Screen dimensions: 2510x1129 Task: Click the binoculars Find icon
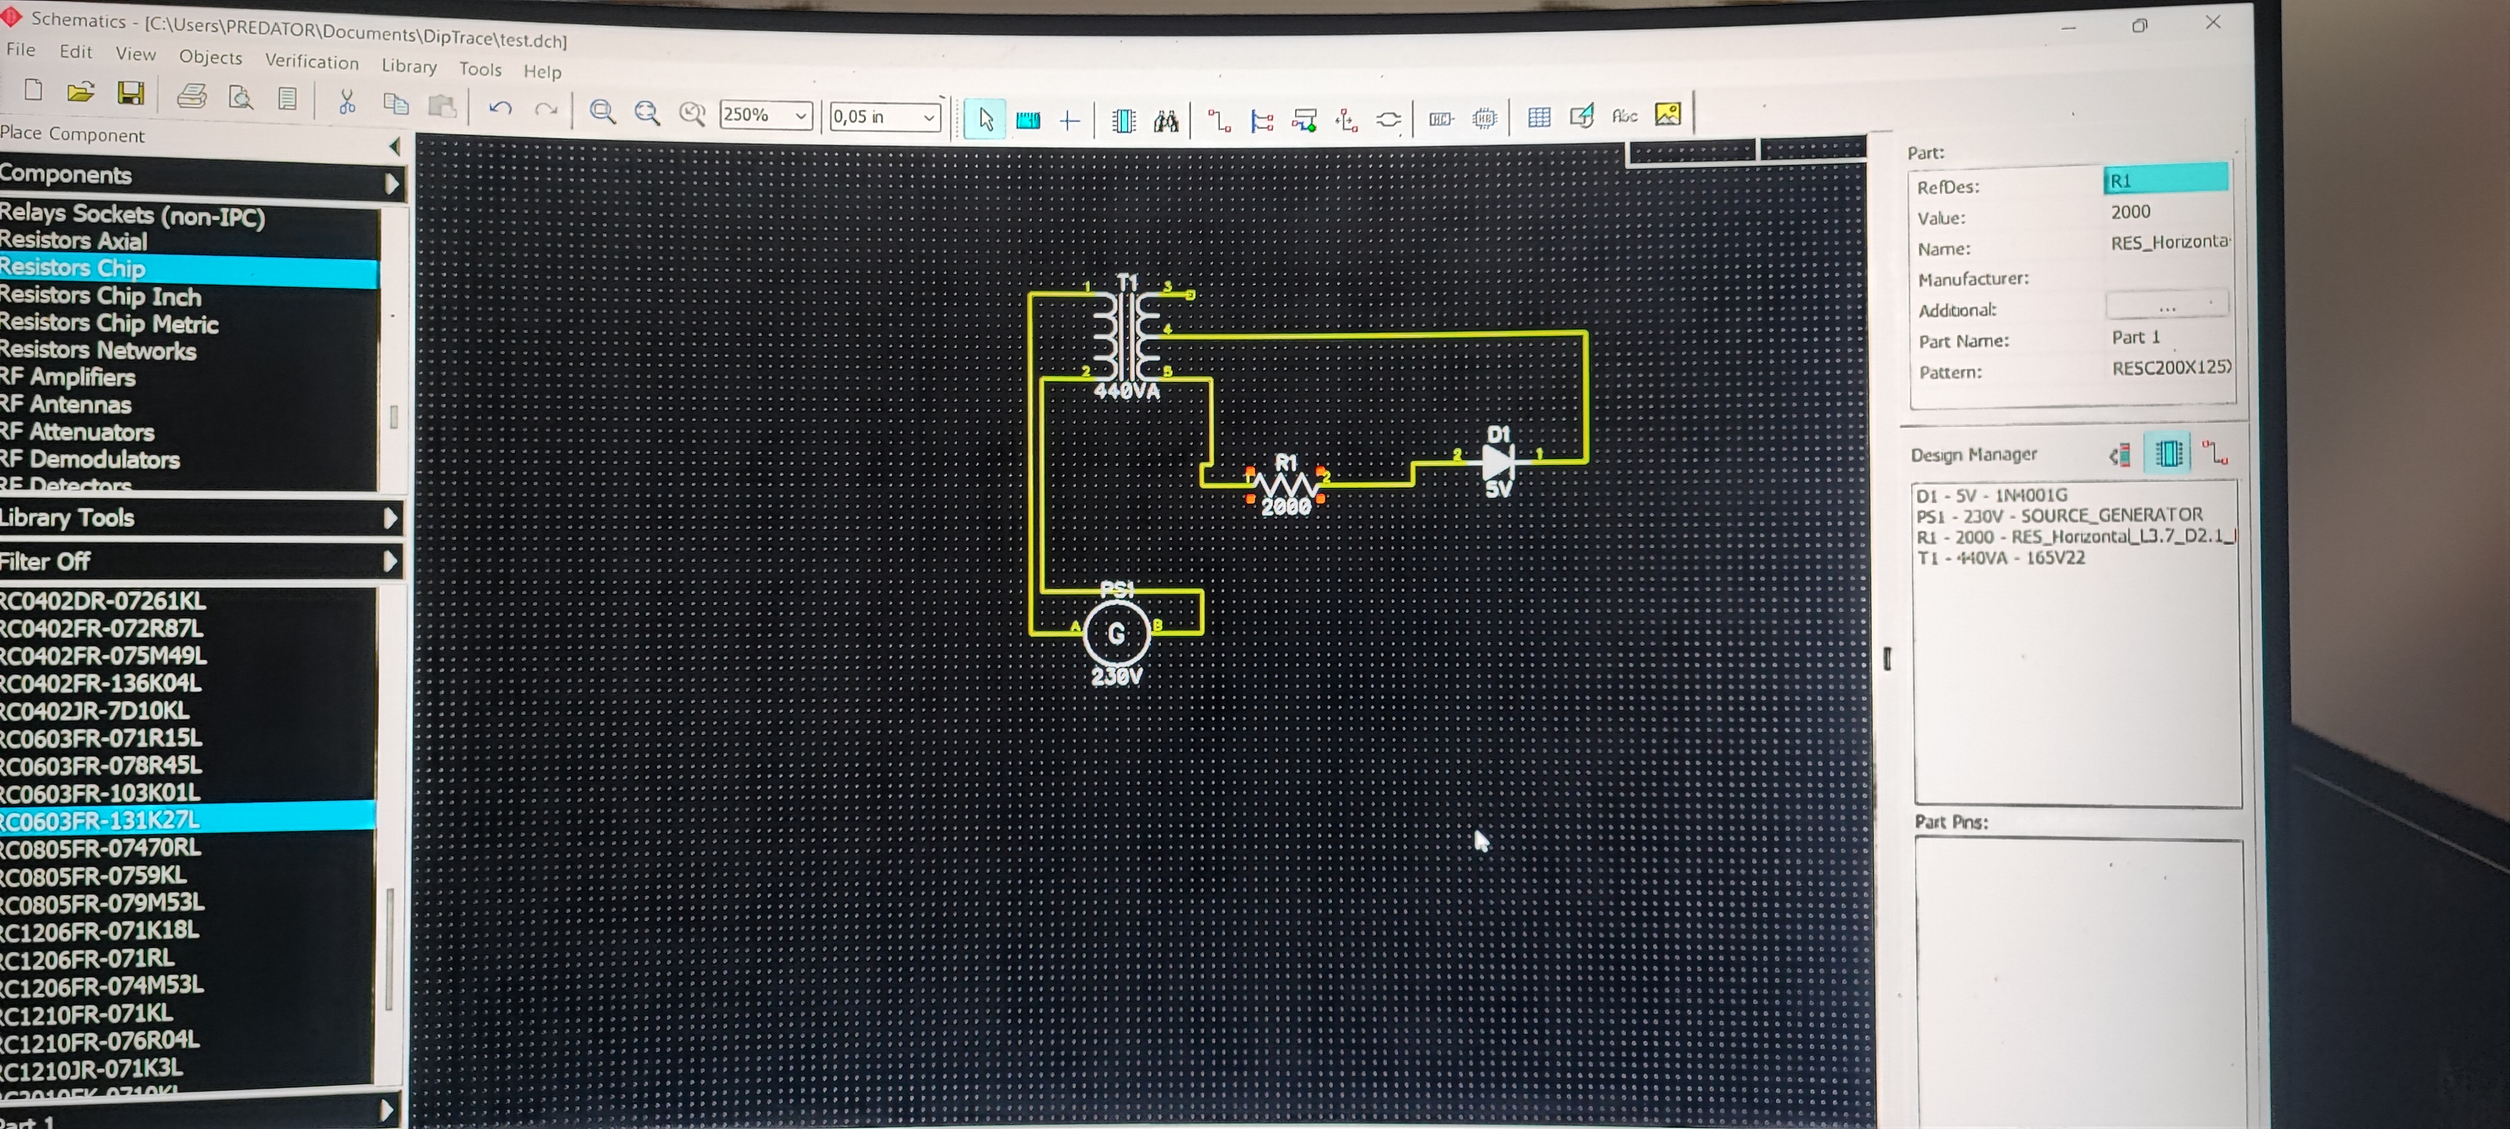1165,121
